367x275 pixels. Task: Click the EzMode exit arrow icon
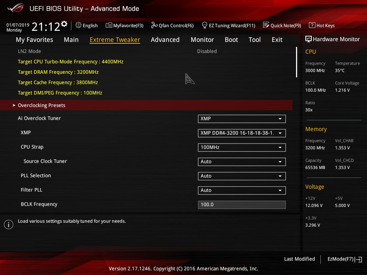358,259
